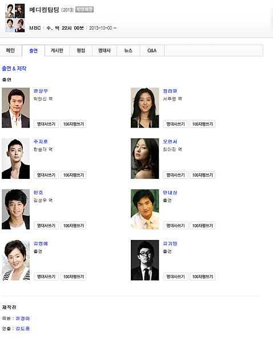The image size is (273, 343).
Task: Click the drama poster thumbnail in header
Action: (15, 18)
